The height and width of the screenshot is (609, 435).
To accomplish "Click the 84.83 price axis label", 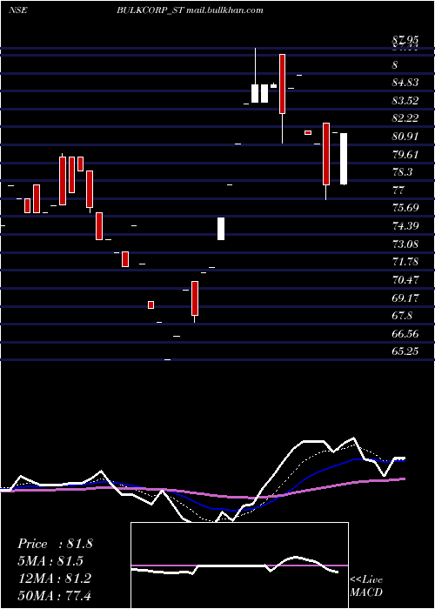I will tap(405, 83).
